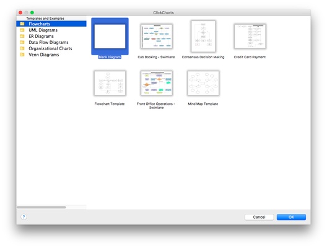
Task: Click the 'Credit Card Payment' caption
Action: click(250, 57)
